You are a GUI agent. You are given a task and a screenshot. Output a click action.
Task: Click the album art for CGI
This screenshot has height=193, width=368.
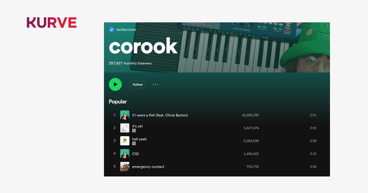click(125, 153)
